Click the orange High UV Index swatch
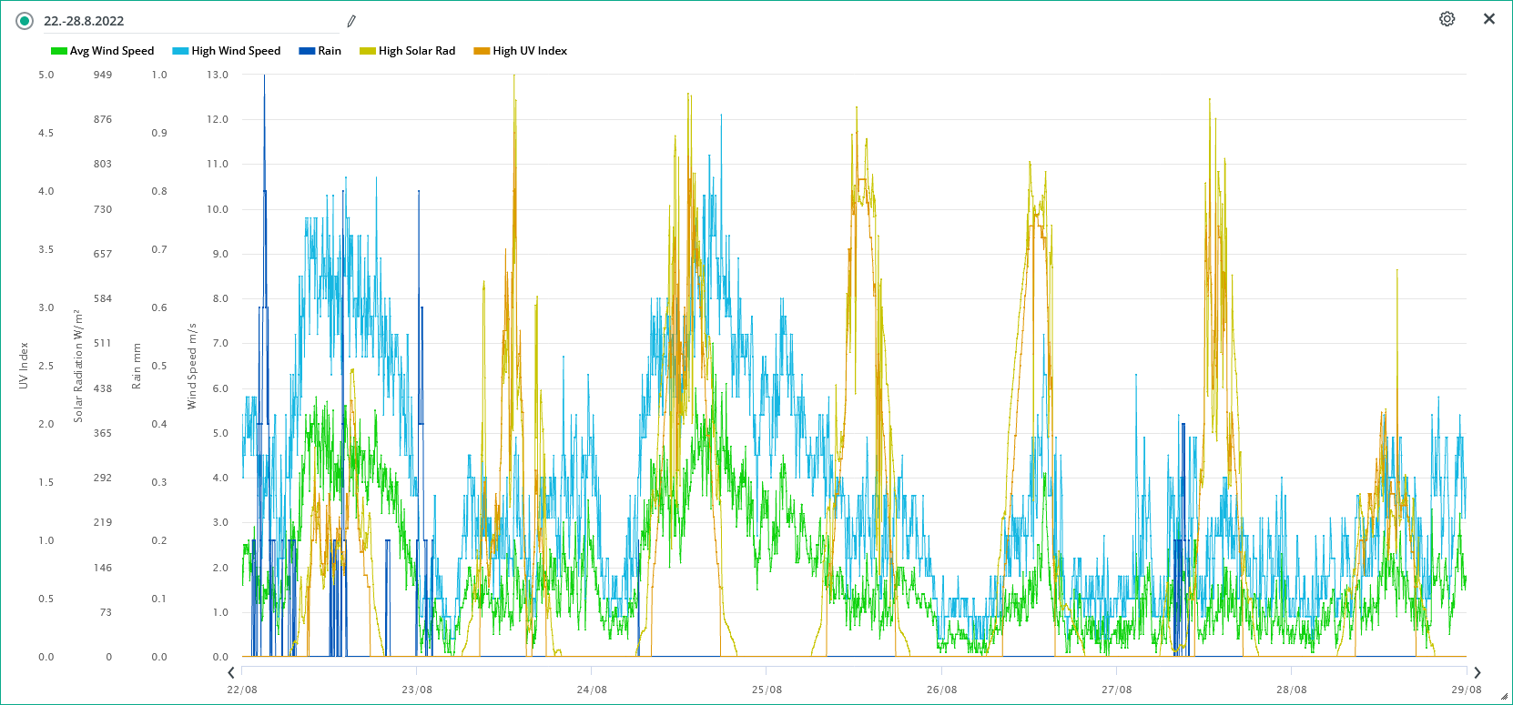The width and height of the screenshot is (1513, 705). click(482, 51)
